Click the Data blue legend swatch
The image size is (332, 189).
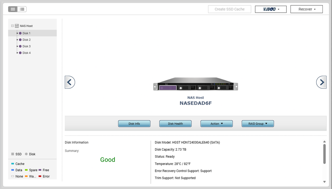click(x=13, y=170)
